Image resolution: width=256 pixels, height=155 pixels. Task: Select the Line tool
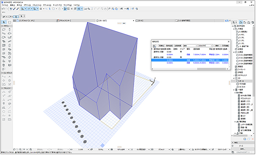[x=10, y=107]
